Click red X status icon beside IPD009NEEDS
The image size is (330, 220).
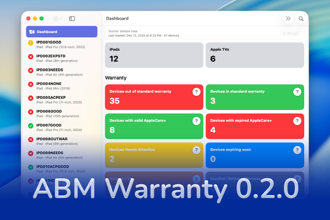pyautogui.click(x=31, y=153)
